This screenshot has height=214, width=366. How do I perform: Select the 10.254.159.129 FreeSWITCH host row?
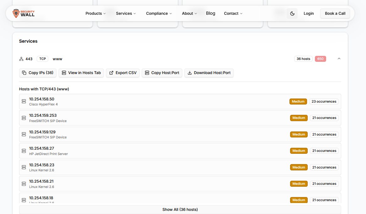click(x=157, y=134)
